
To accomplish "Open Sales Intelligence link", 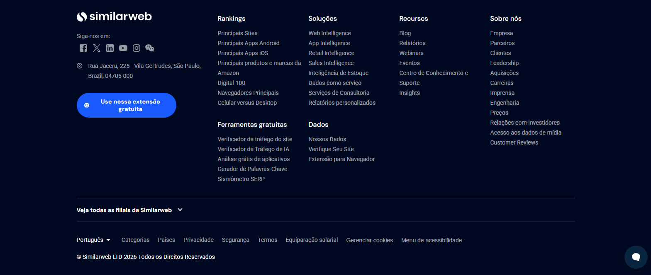I will [331, 63].
